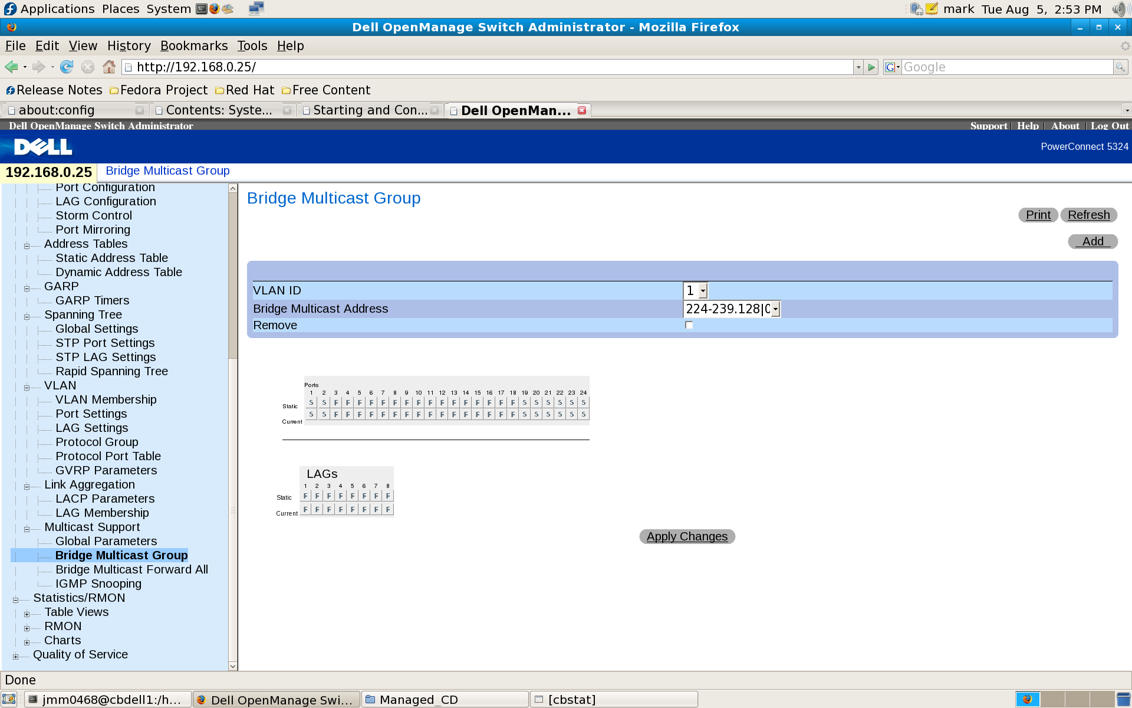The image size is (1132, 708).
Task: Click the Firefox forward arrow button
Action: 39,67
